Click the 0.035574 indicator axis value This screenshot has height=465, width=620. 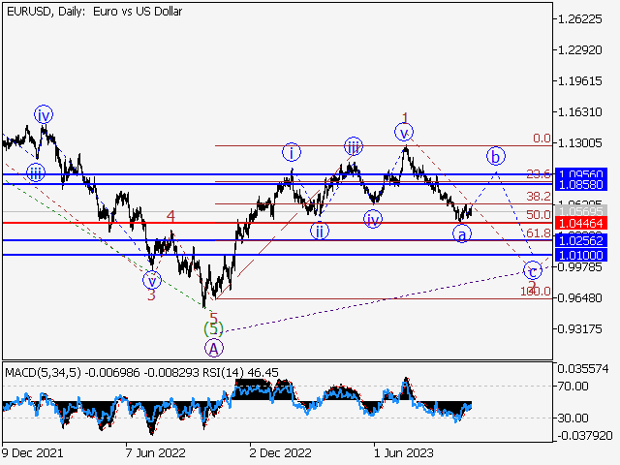tap(583, 369)
